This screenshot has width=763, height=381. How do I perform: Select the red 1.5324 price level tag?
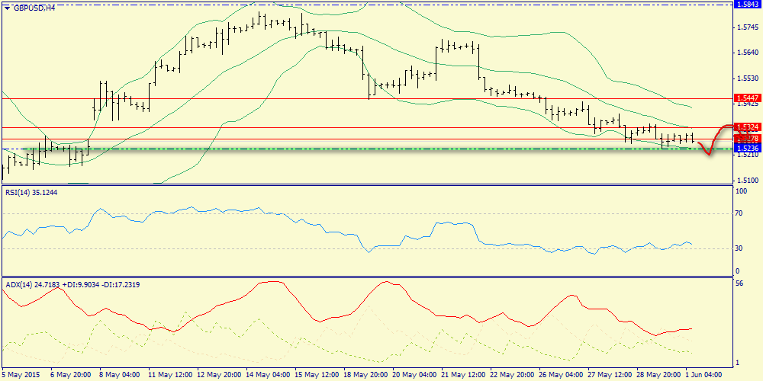tap(745, 126)
